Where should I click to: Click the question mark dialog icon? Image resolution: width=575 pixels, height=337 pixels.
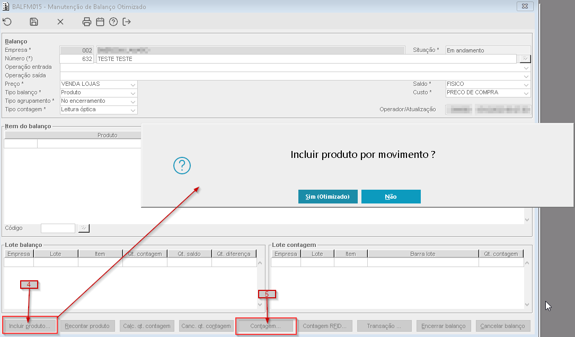(182, 165)
